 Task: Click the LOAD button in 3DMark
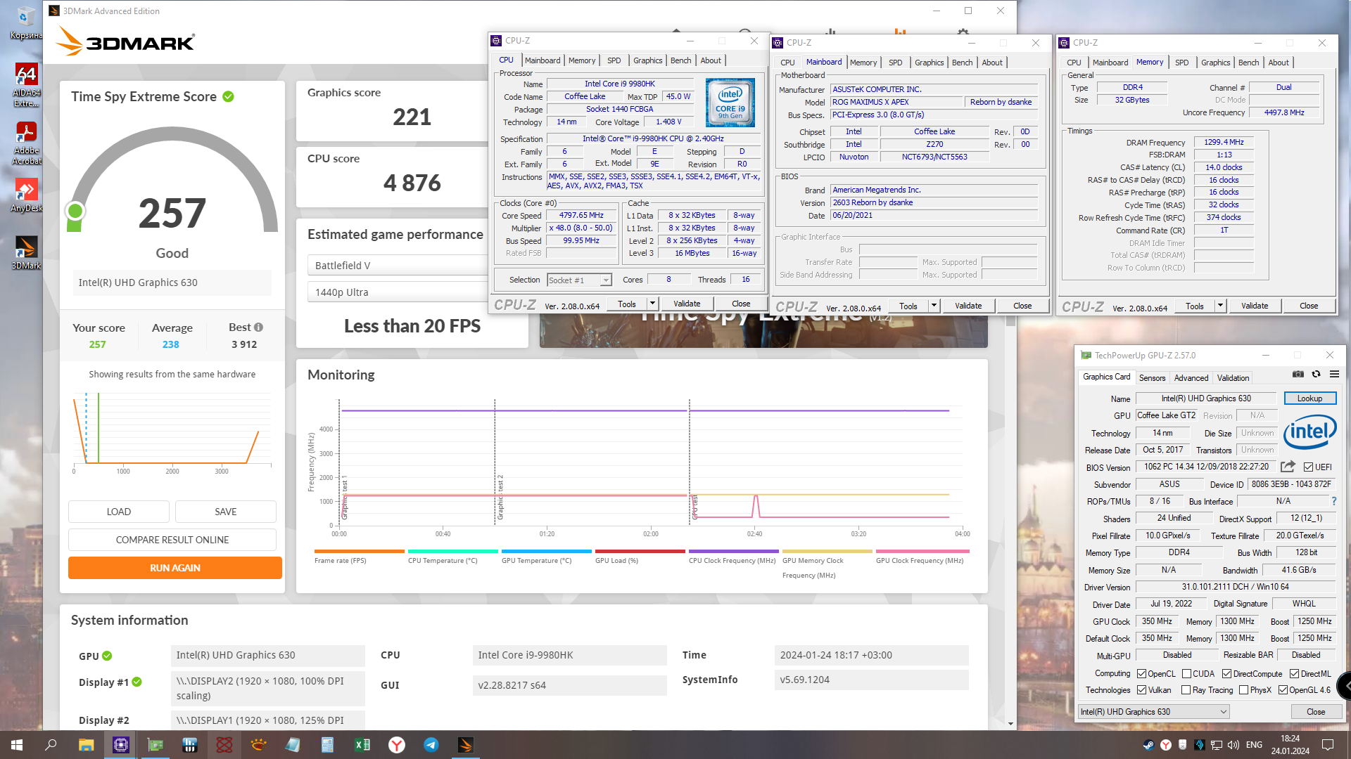pyautogui.click(x=119, y=512)
